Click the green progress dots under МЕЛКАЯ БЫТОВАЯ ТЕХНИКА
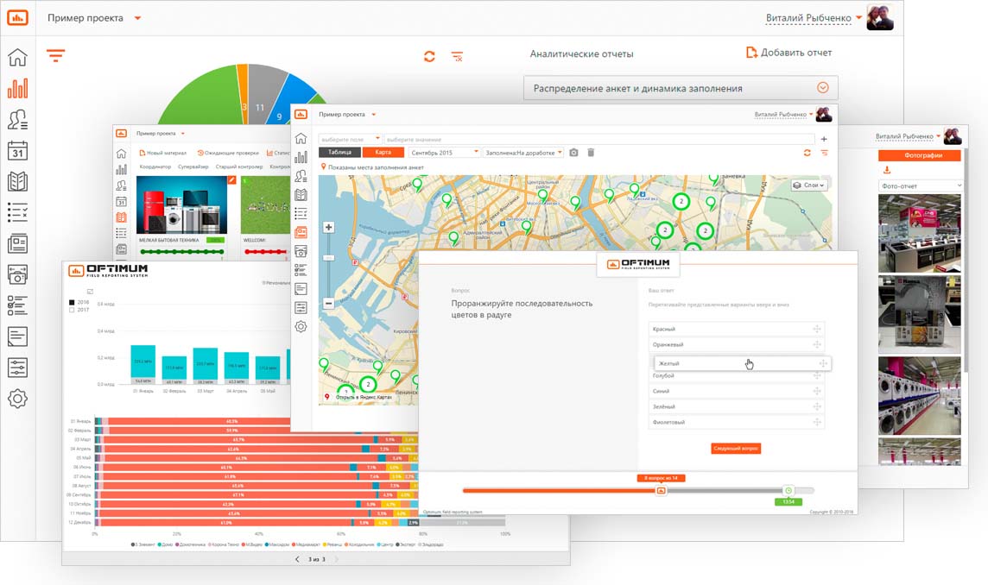The height and width of the screenshot is (585, 988). [x=182, y=252]
